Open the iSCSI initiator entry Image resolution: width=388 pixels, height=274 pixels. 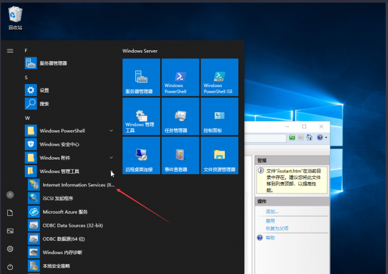[x=72, y=198]
